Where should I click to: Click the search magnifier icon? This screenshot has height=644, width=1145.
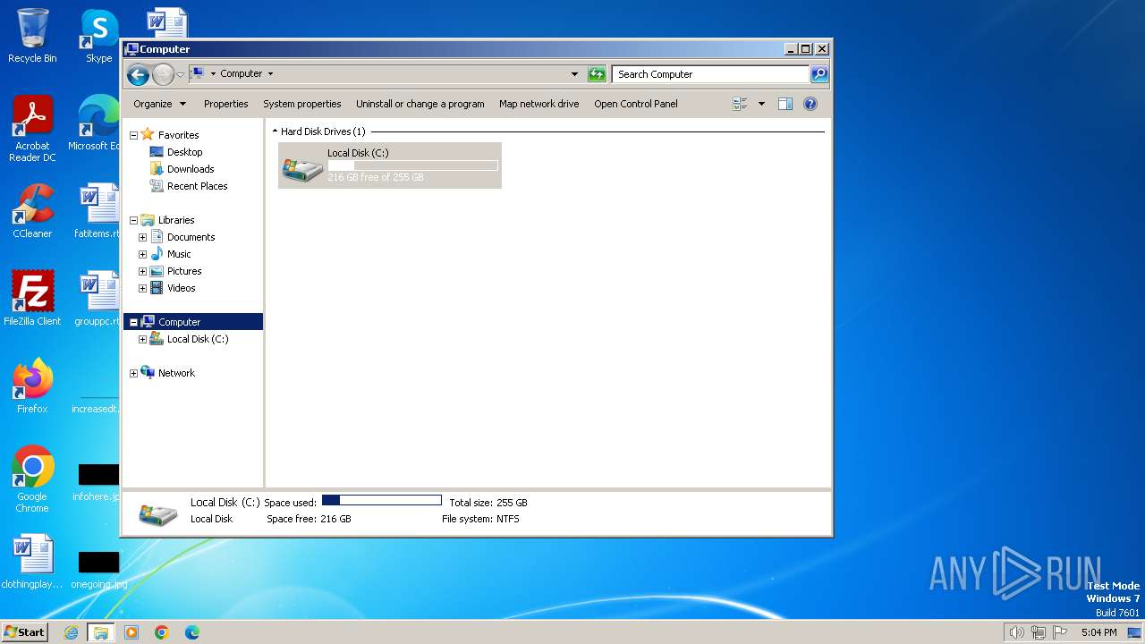pyautogui.click(x=819, y=74)
